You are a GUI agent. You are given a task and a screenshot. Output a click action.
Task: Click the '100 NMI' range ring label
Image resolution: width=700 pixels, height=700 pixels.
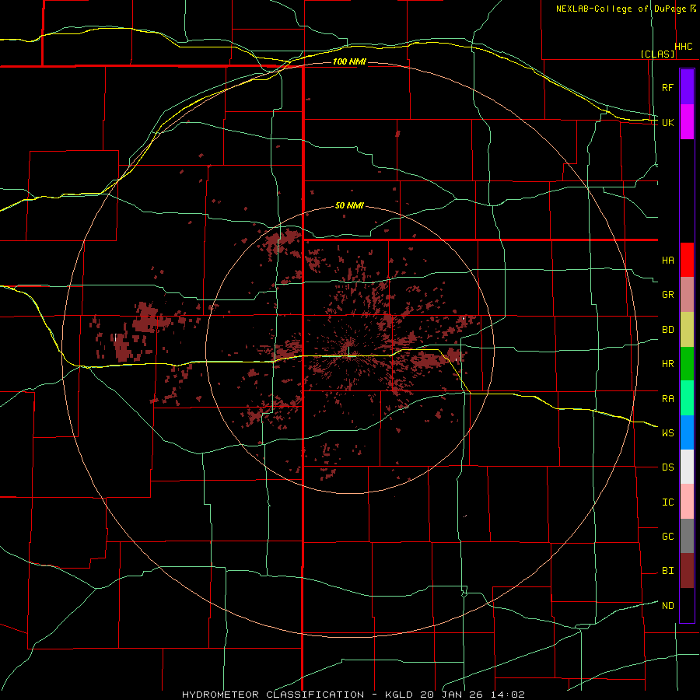pos(349,61)
